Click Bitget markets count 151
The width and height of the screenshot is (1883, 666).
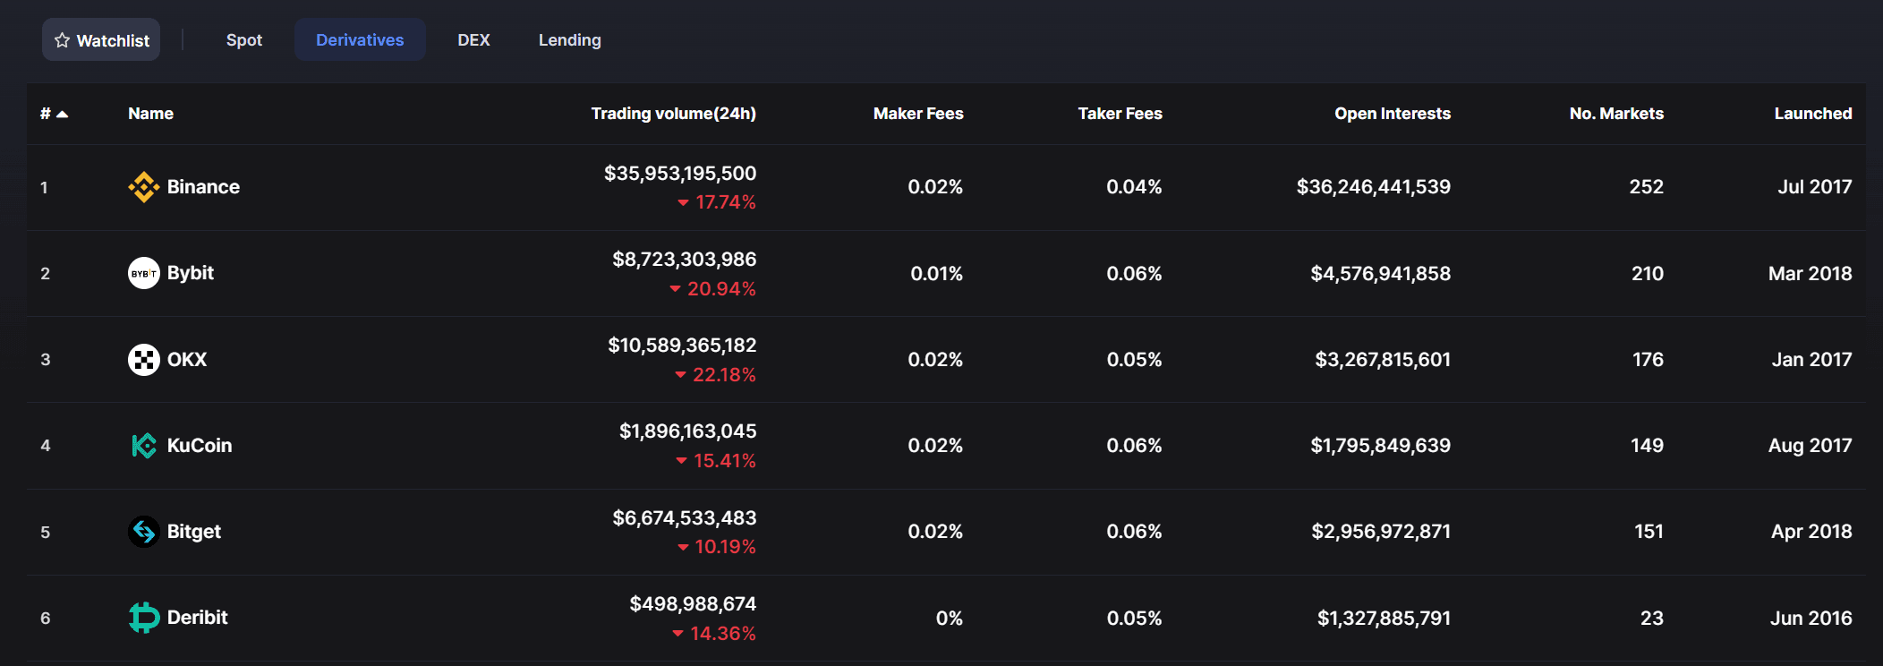point(1649,532)
